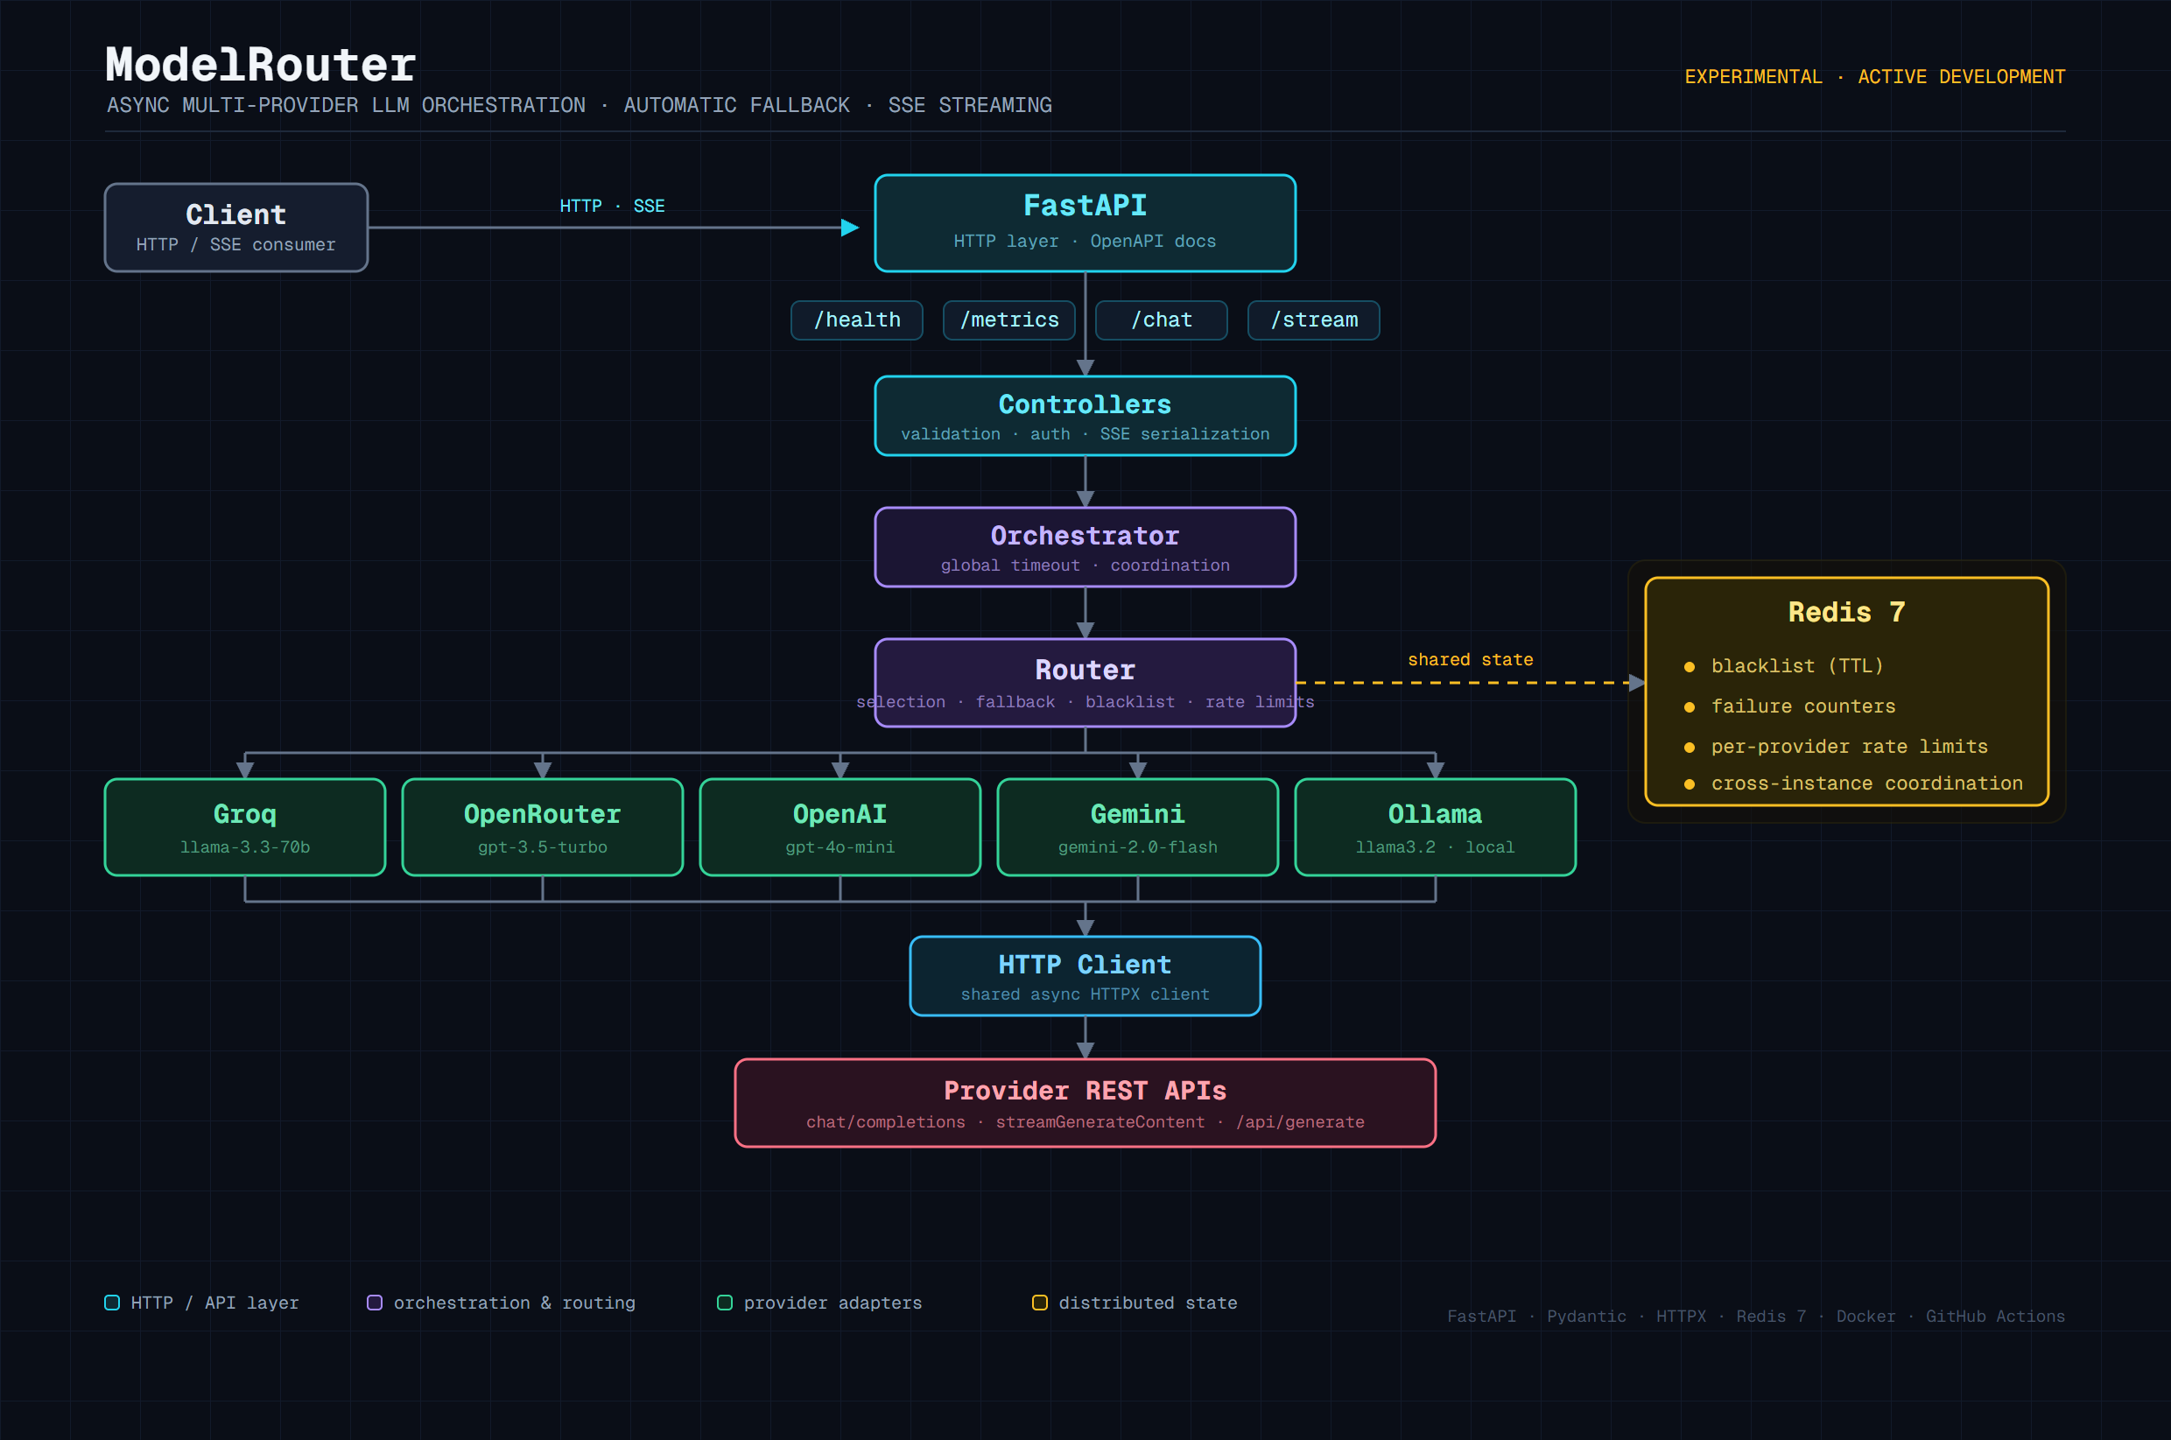This screenshot has height=1440, width=2171.
Task: Click 'shared async HTTPX client' text
Action: tap(1085, 994)
